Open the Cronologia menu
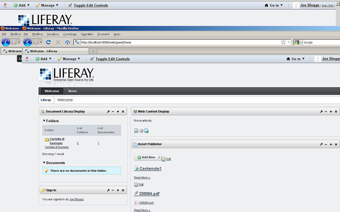The width and height of the screenshot is (340, 212). click(x=70, y=34)
